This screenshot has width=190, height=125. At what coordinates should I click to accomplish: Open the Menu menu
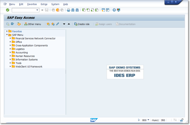(12, 4)
